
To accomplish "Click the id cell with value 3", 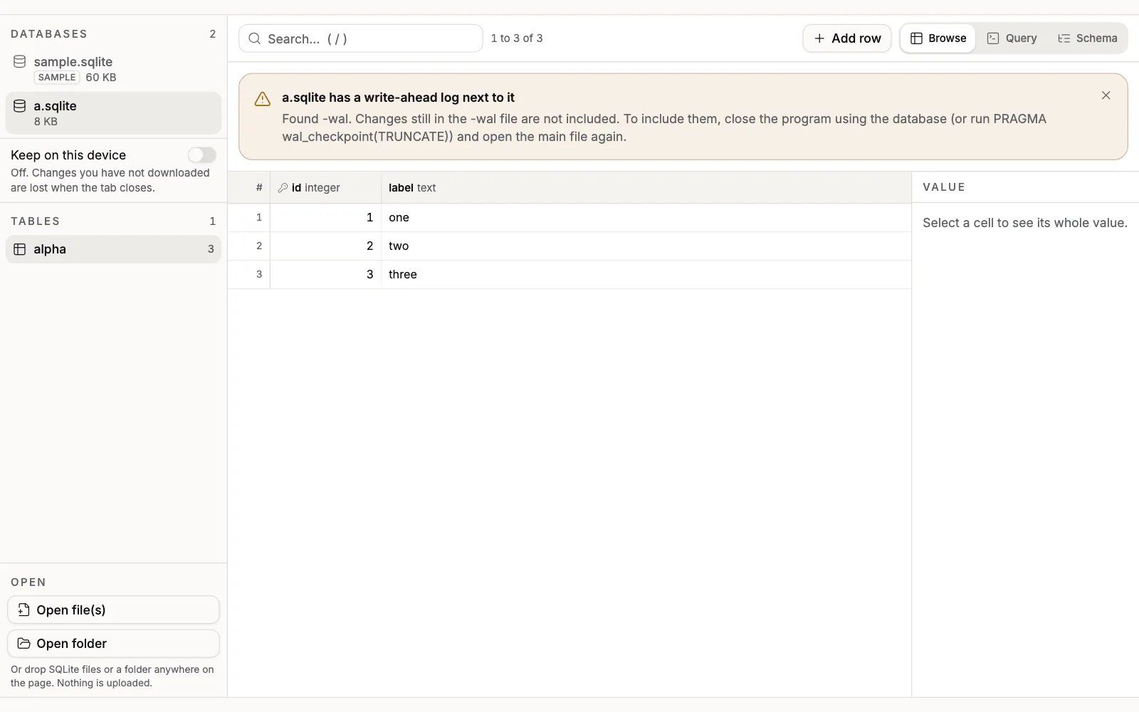I will point(326,275).
